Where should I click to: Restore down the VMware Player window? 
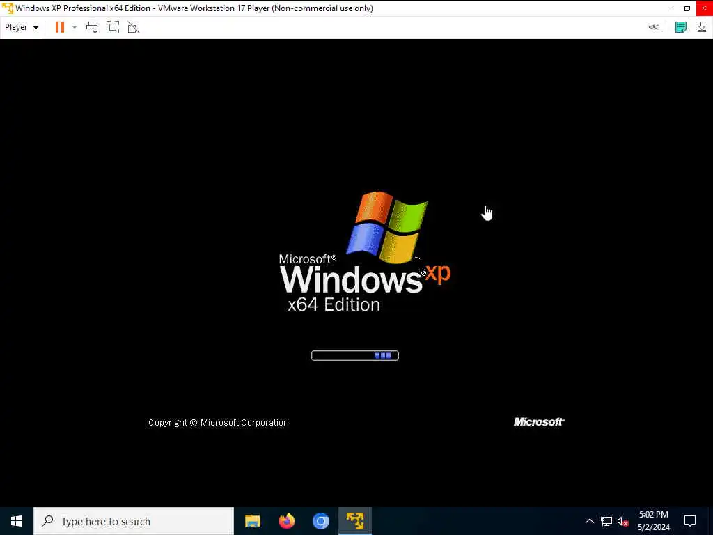[687, 8]
